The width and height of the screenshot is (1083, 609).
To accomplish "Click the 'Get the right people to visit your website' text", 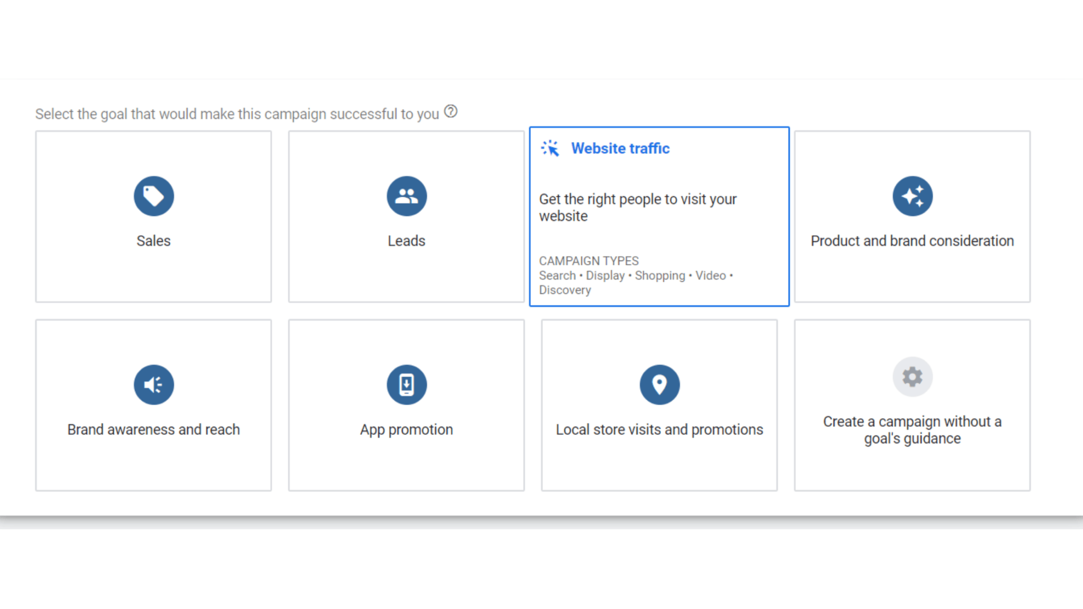I will pyautogui.click(x=638, y=208).
